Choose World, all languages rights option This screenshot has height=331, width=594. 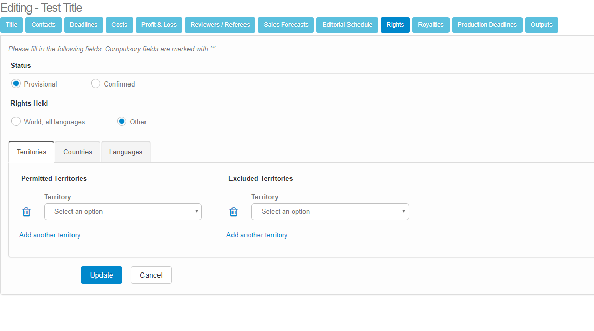coord(16,122)
